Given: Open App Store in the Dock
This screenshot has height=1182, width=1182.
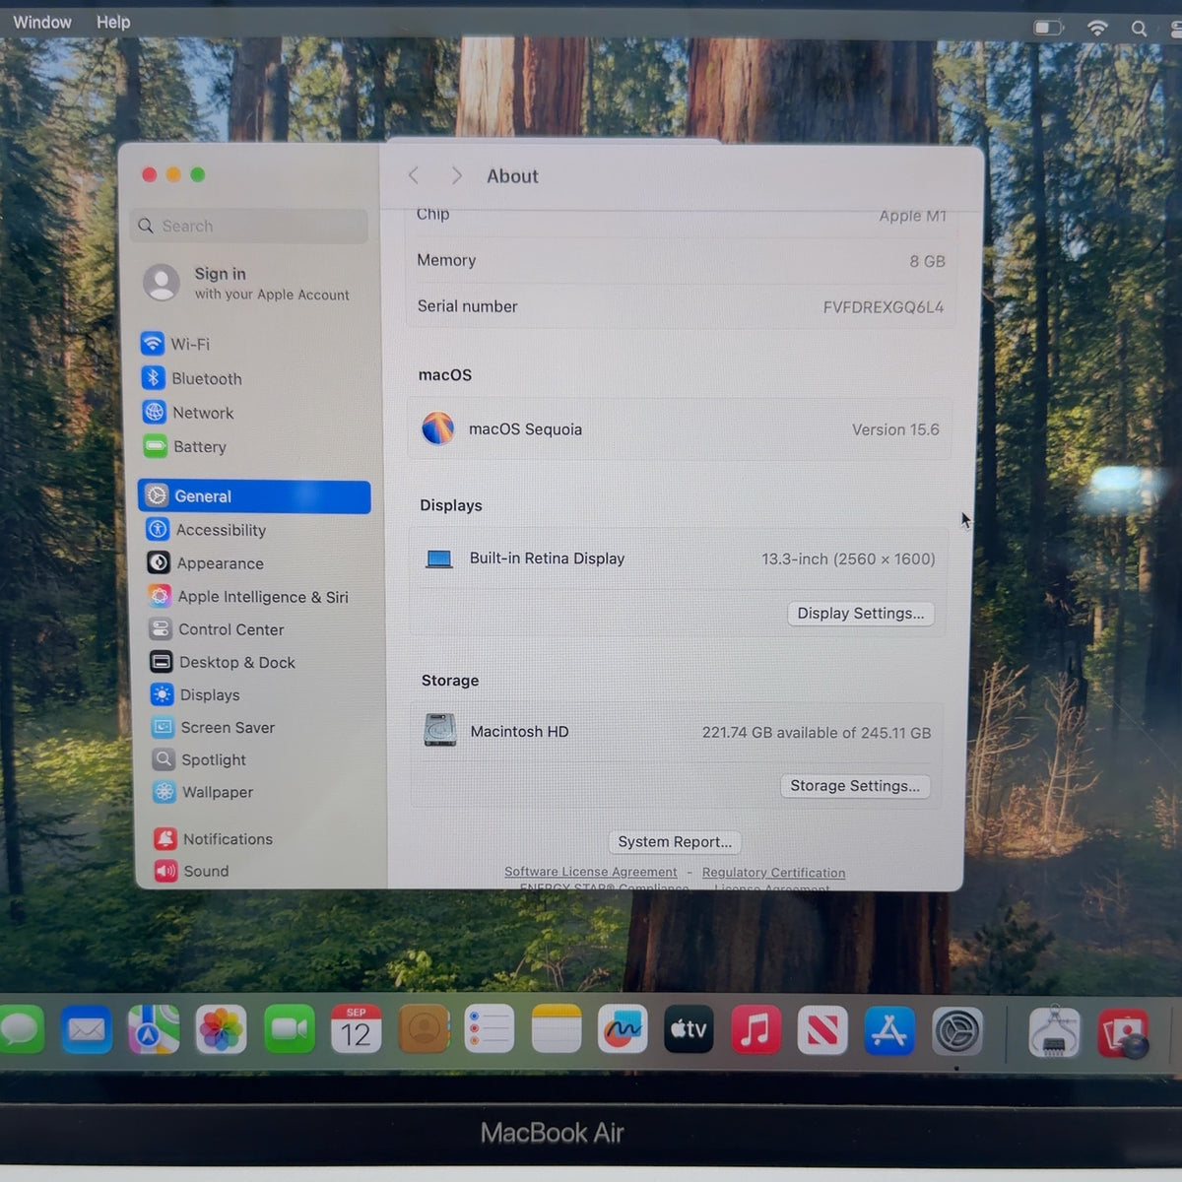Looking at the screenshot, I should click(889, 1030).
